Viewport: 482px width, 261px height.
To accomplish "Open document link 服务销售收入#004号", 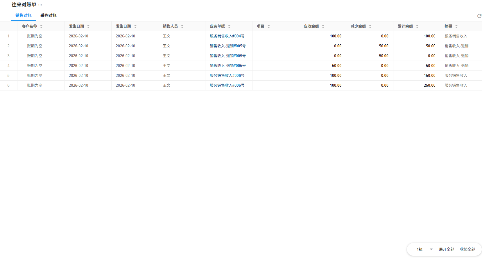I will pyautogui.click(x=227, y=36).
